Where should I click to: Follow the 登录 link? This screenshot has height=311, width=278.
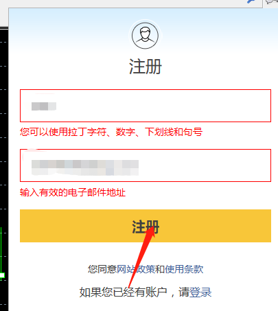pyautogui.click(x=200, y=292)
